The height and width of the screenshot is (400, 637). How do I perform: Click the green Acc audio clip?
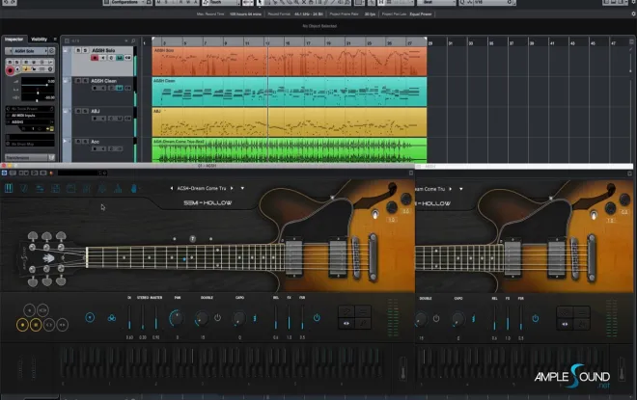[x=290, y=150]
